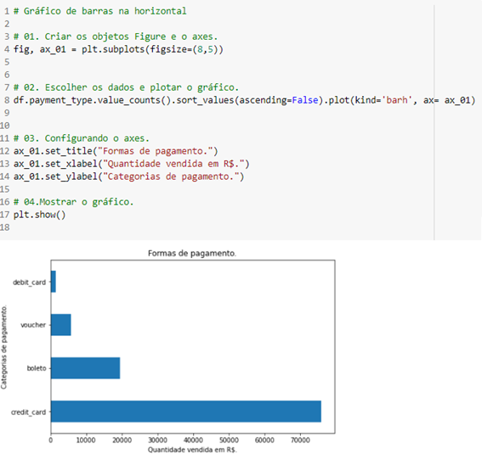Click the 70000 tick label on x-axis
Screen dimensions: 482x465
[300, 440]
